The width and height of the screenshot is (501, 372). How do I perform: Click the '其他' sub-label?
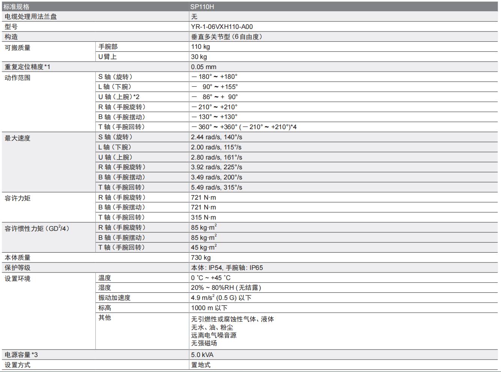[105, 318]
